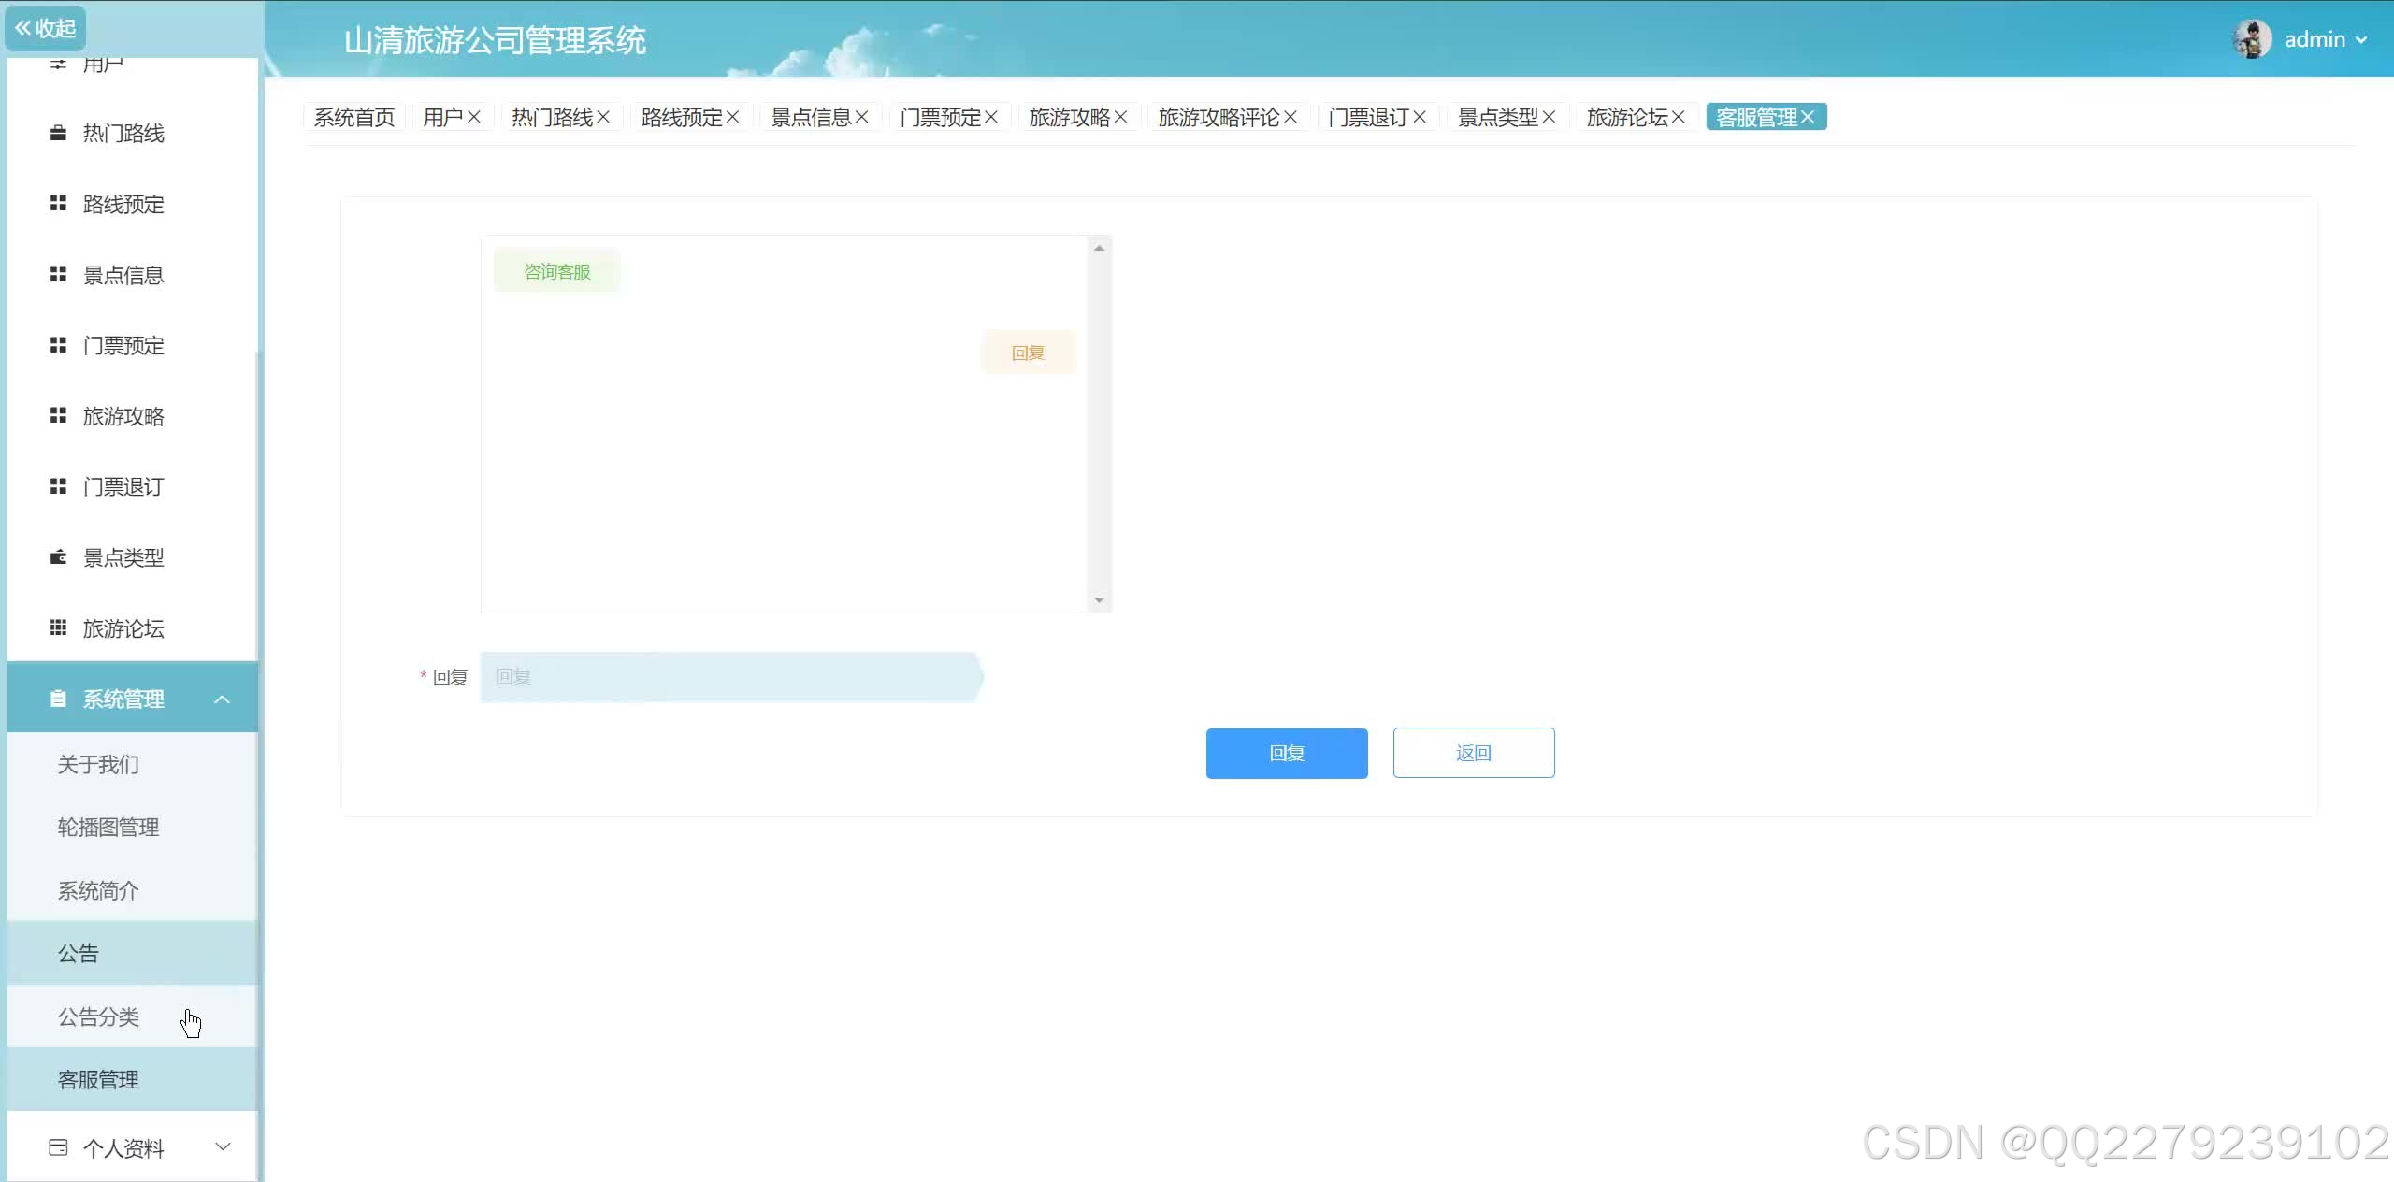Click the chat window scroll-down arrow
Screen dimensions: 2394x1182
click(1099, 600)
